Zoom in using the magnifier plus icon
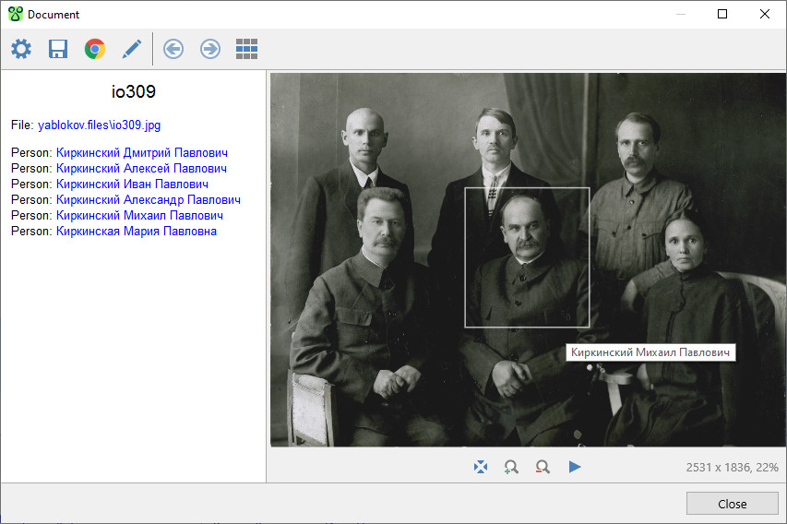The height and width of the screenshot is (524, 787). (511, 468)
